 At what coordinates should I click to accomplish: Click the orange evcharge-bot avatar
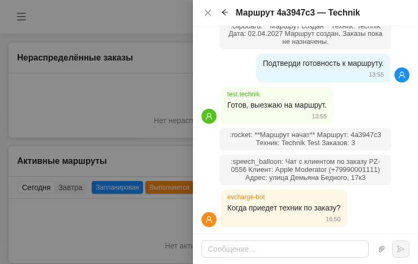tap(209, 220)
